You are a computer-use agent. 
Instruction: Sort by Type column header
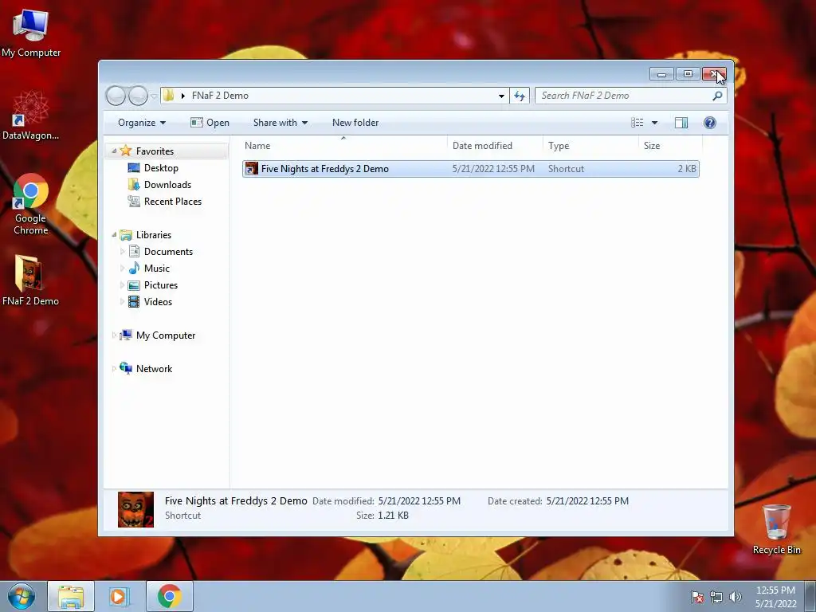[x=590, y=146]
